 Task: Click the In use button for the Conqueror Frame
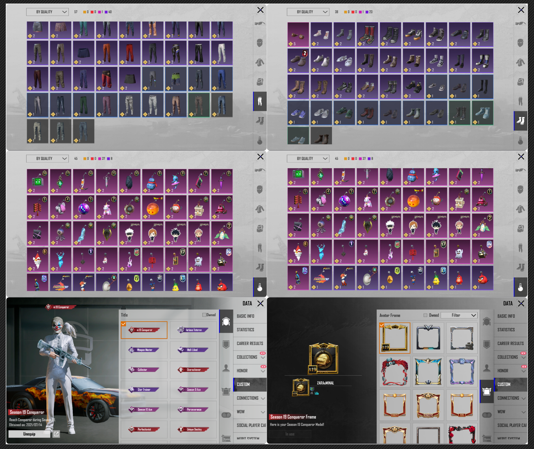click(290, 434)
